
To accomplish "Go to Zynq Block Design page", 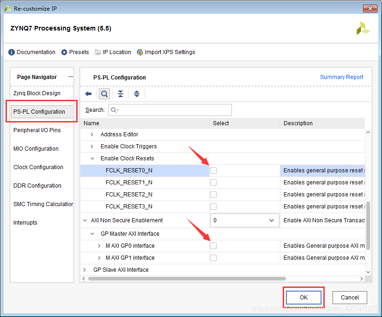I will [x=37, y=93].
